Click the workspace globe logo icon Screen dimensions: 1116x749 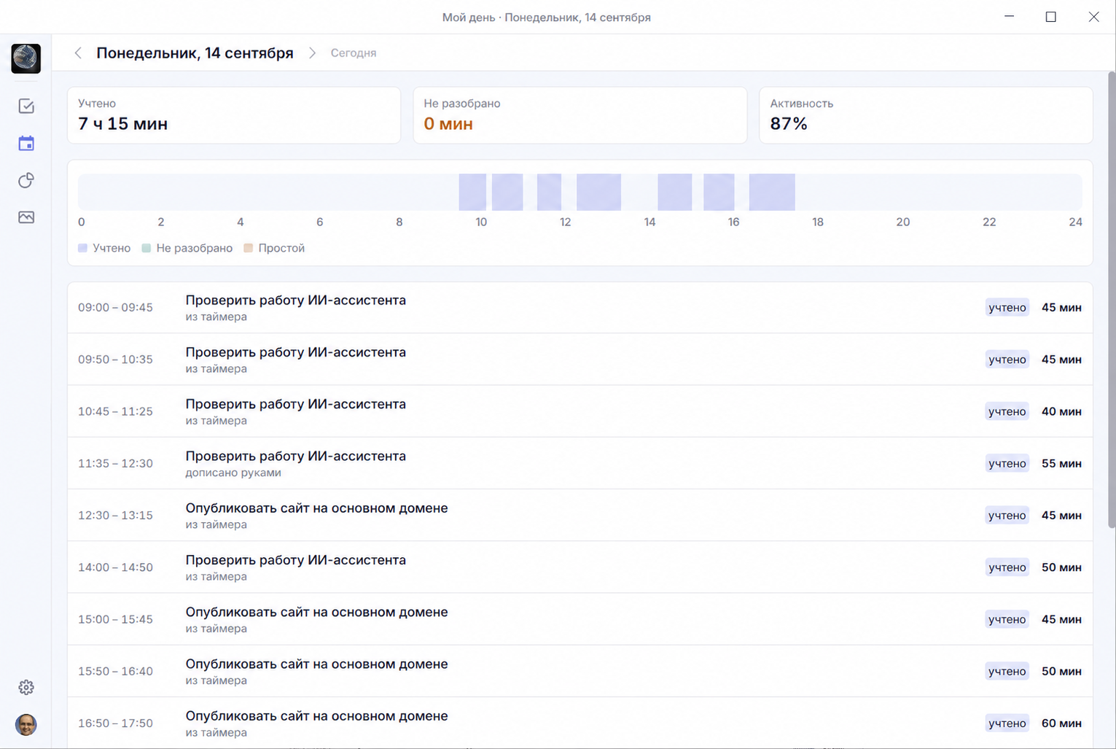pos(26,58)
